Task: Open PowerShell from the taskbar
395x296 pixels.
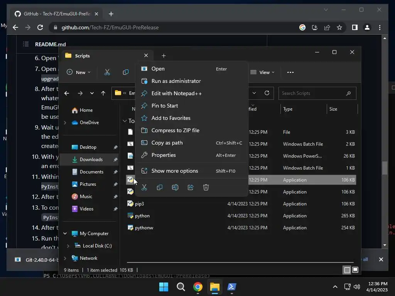Action: (x=232, y=287)
